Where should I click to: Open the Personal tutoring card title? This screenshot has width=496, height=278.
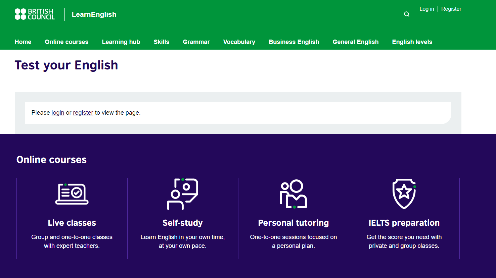pos(294,223)
